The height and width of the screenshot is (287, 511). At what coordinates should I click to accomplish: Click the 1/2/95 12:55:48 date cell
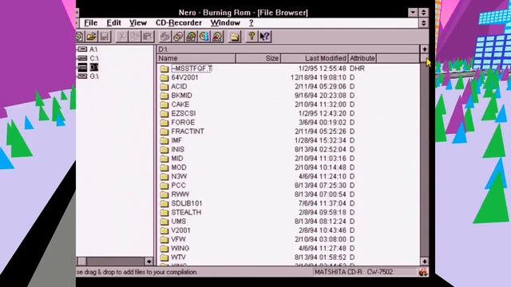coord(322,69)
